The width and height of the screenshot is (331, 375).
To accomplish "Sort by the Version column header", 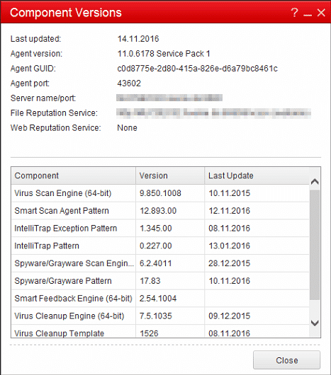I will point(170,175).
